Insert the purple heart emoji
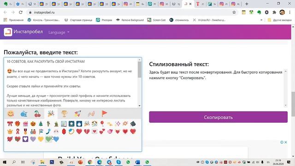The image size is (295, 166). point(33,139)
